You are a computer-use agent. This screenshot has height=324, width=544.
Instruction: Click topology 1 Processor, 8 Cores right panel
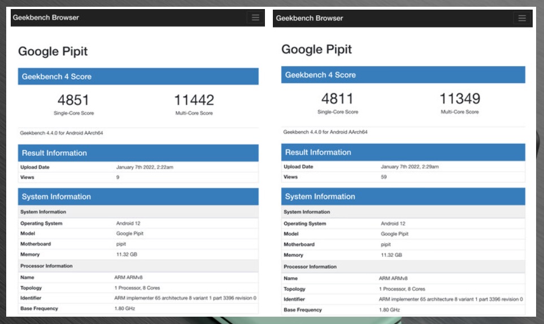pos(402,288)
